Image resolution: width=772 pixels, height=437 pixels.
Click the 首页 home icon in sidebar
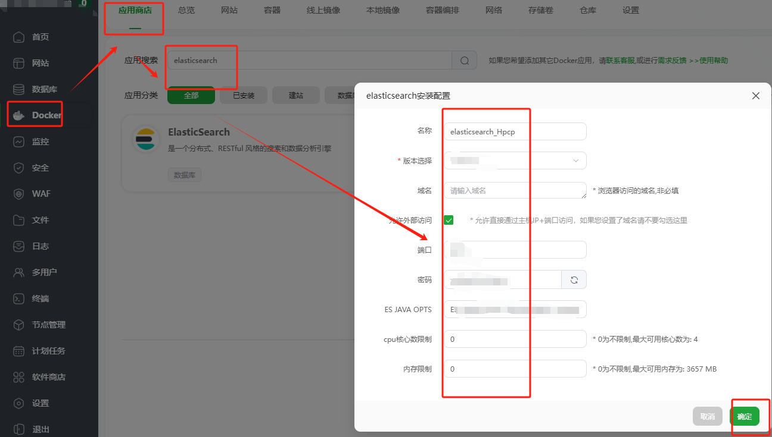click(x=20, y=37)
